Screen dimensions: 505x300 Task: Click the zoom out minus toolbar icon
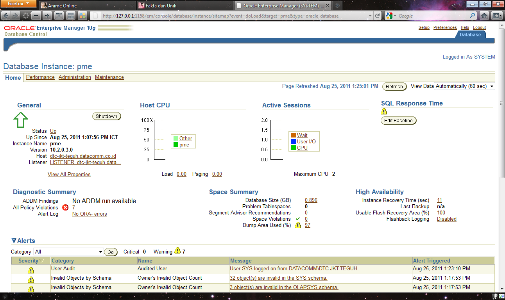(36, 16)
